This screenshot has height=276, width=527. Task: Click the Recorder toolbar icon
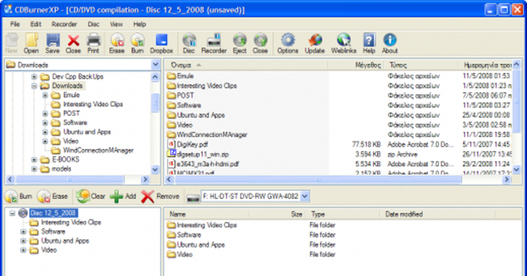click(x=214, y=44)
